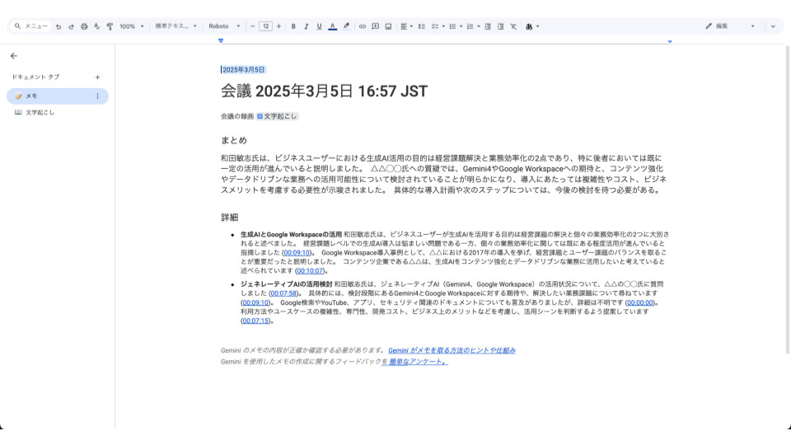Open the (00:09:10) timestamp link in first bullet

click(x=297, y=252)
